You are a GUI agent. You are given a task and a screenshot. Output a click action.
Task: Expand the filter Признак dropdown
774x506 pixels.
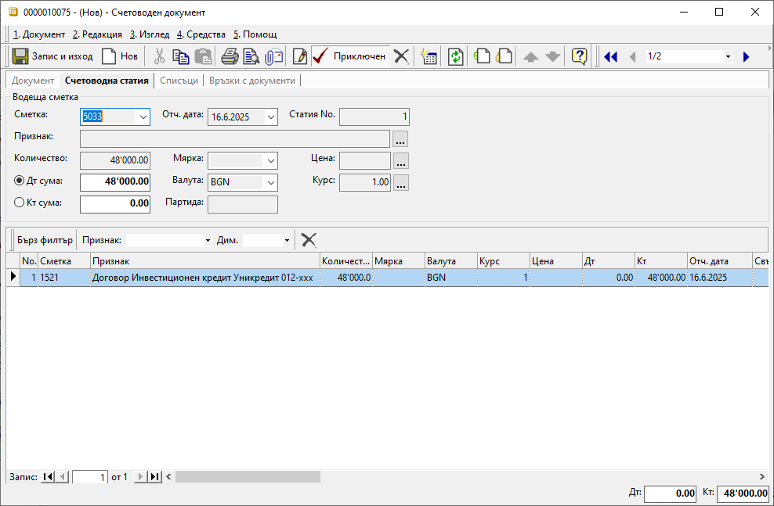pos(208,240)
